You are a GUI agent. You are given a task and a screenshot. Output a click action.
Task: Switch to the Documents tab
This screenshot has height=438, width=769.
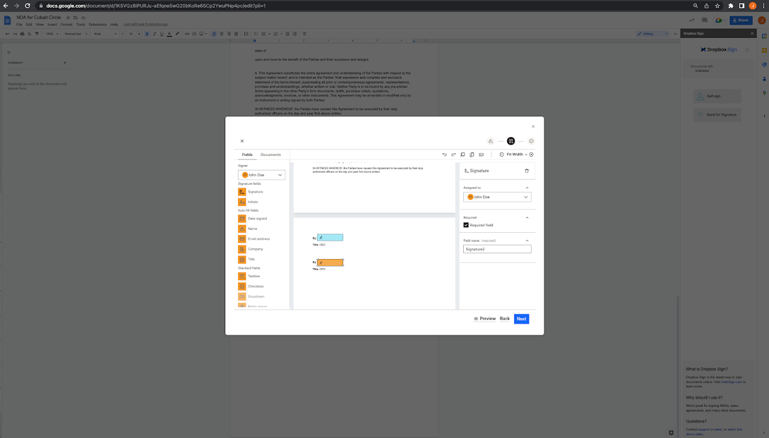[x=271, y=154]
